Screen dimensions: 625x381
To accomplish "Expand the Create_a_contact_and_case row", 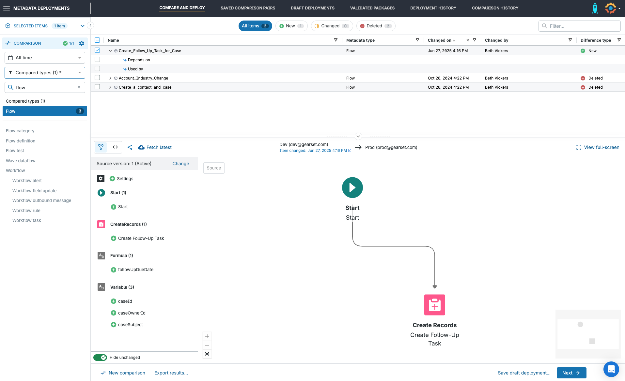I will tap(110, 87).
